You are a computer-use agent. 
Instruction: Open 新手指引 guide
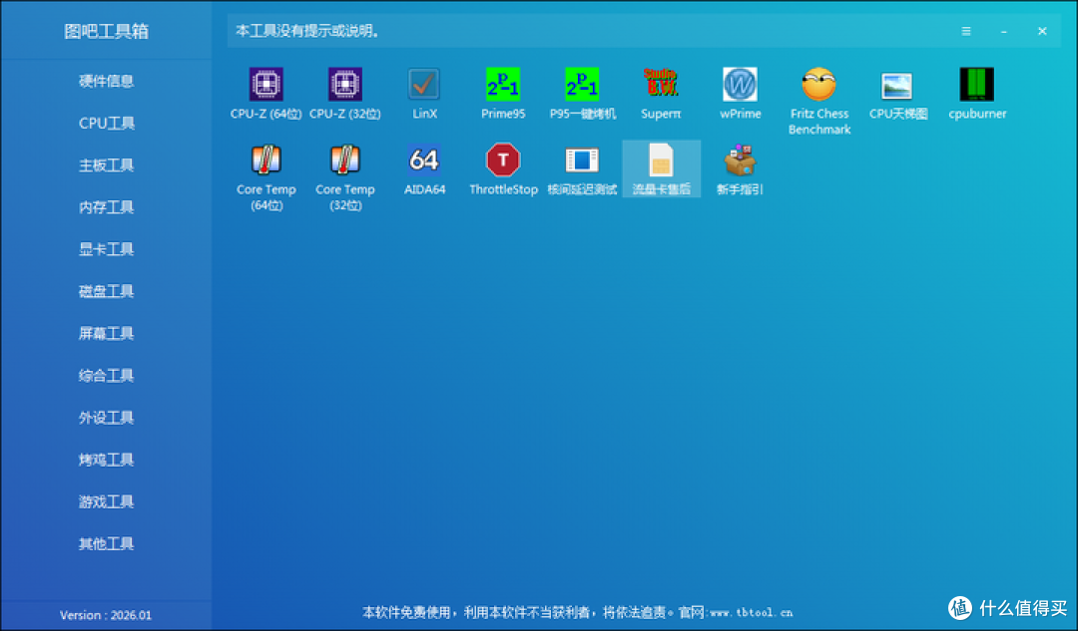(x=741, y=169)
